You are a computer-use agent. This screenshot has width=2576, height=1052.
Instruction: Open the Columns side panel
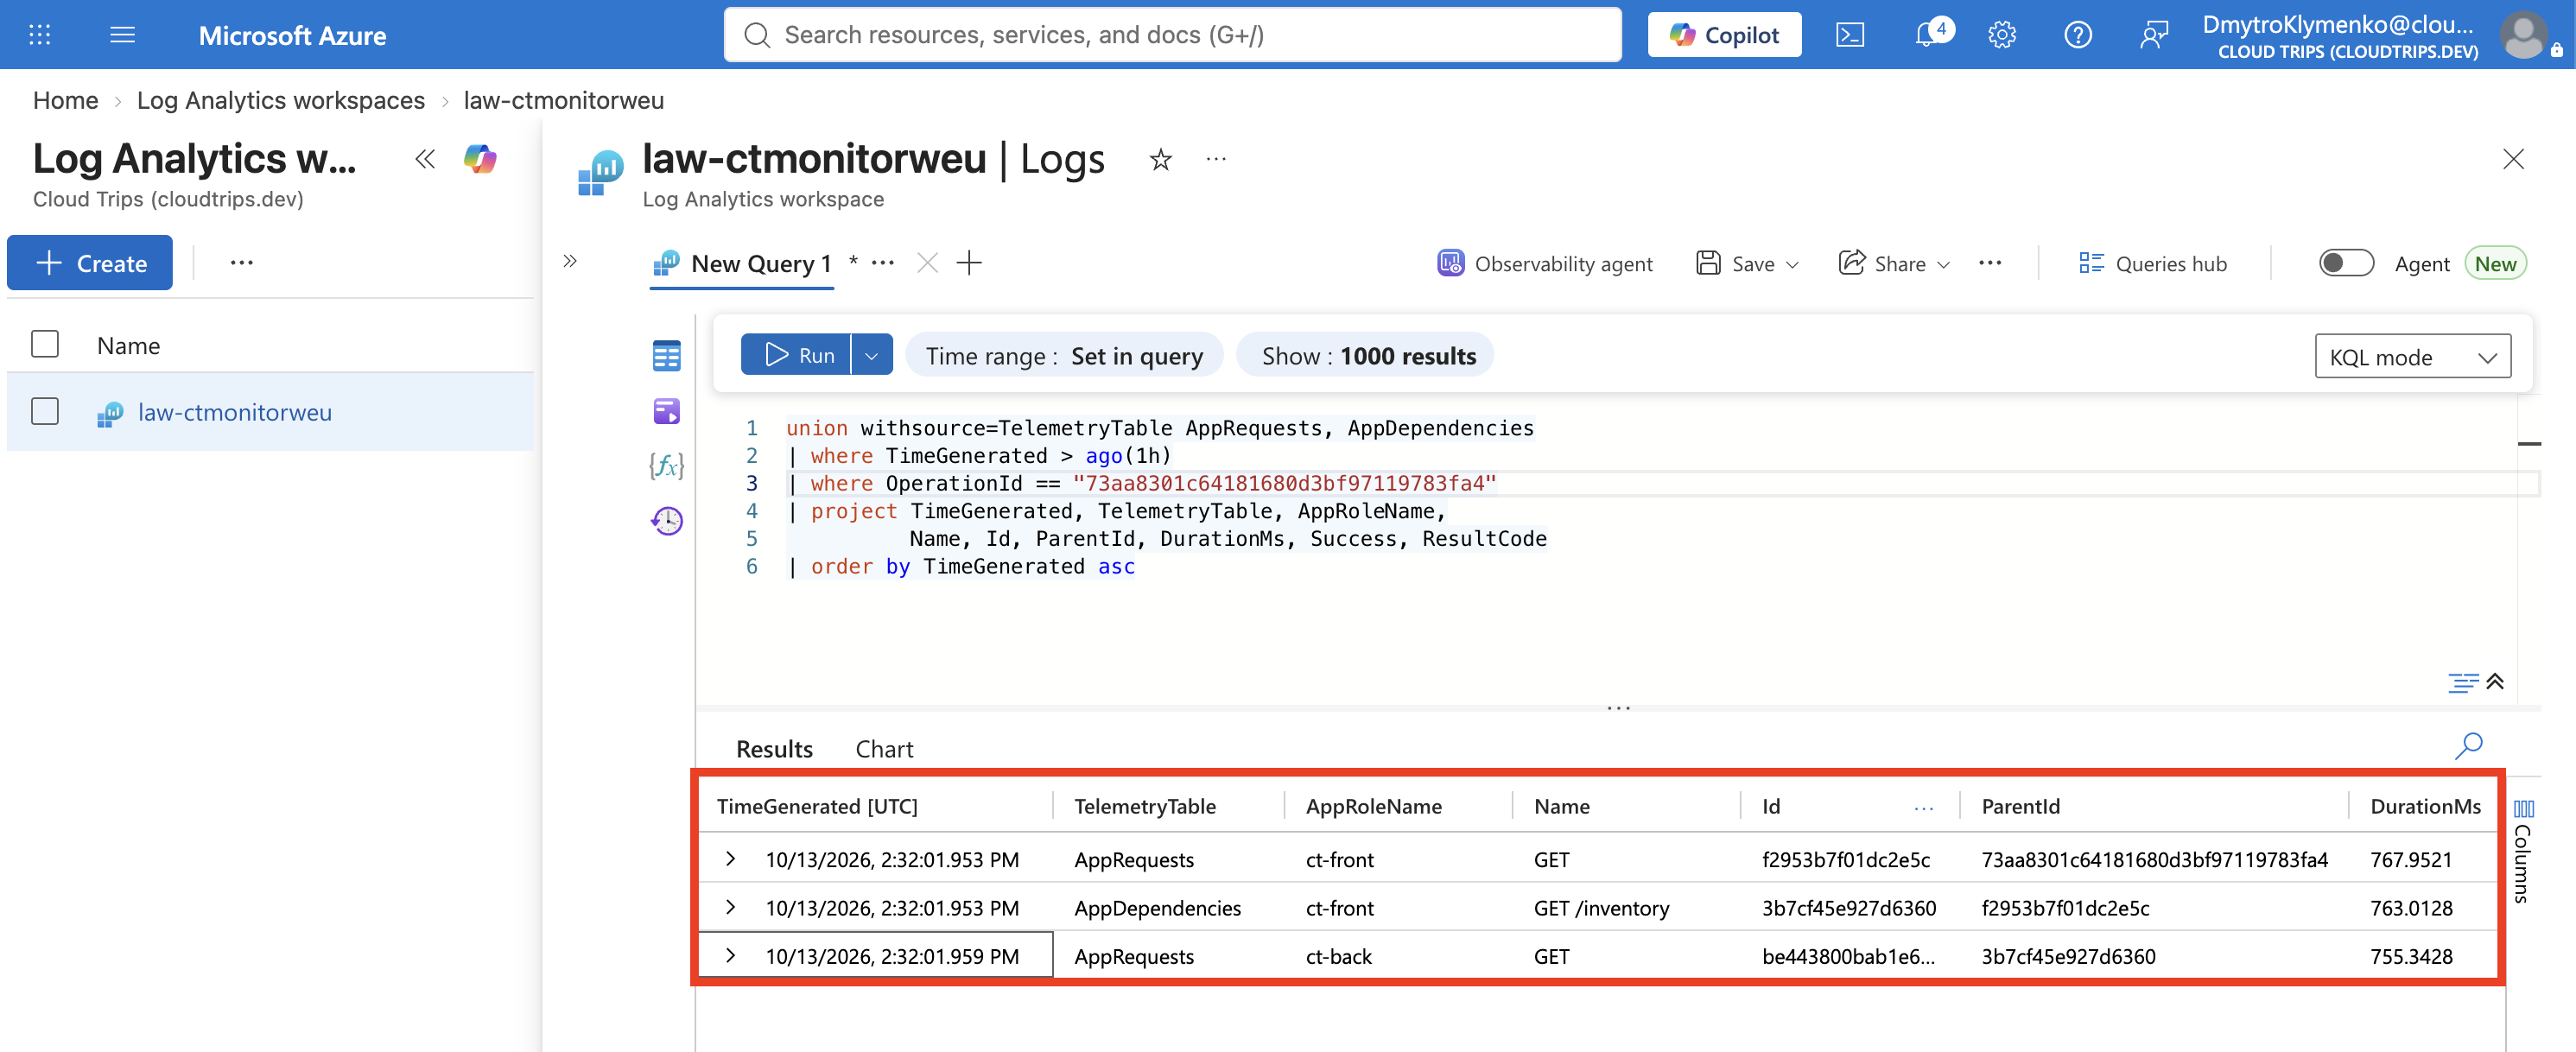pyautogui.click(x=2523, y=850)
